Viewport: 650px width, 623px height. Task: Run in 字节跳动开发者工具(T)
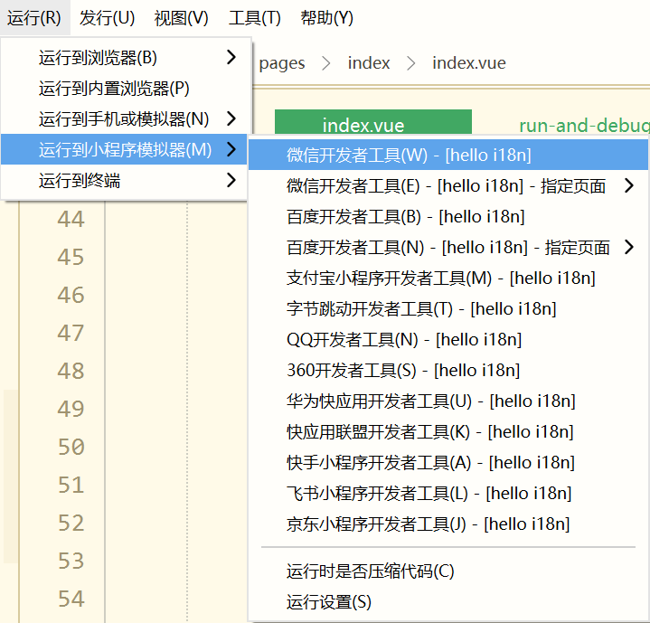(421, 309)
